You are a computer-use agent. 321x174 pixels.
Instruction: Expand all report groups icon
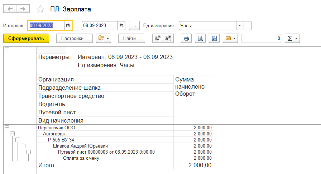168,38
